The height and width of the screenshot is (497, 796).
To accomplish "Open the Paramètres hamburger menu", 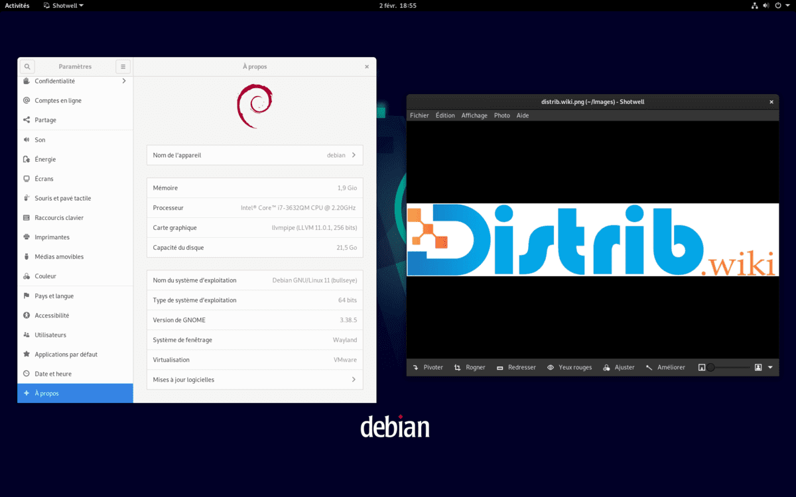I will pyautogui.click(x=123, y=66).
